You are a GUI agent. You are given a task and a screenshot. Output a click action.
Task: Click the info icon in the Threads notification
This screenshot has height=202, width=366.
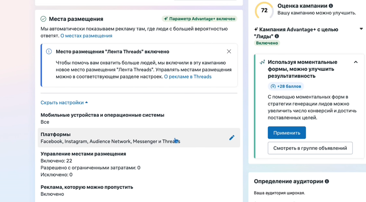(x=49, y=51)
